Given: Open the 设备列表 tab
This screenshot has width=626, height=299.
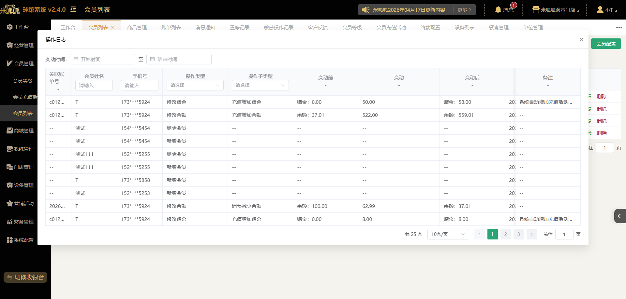Looking at the screenshot, I should coord(465,27).
